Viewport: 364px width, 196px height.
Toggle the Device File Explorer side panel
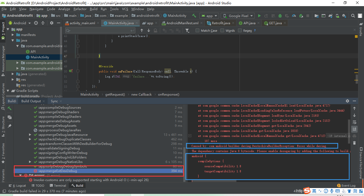click(361, 164)
